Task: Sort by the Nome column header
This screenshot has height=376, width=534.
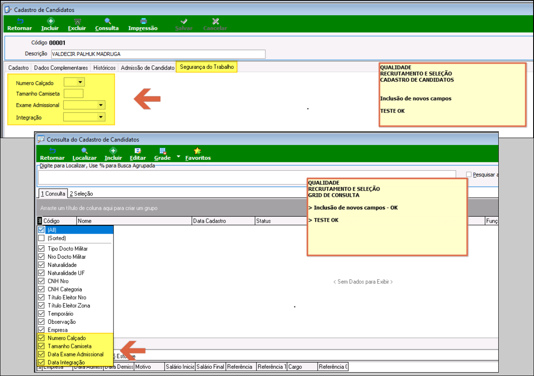Action: [x=134, y=221]
